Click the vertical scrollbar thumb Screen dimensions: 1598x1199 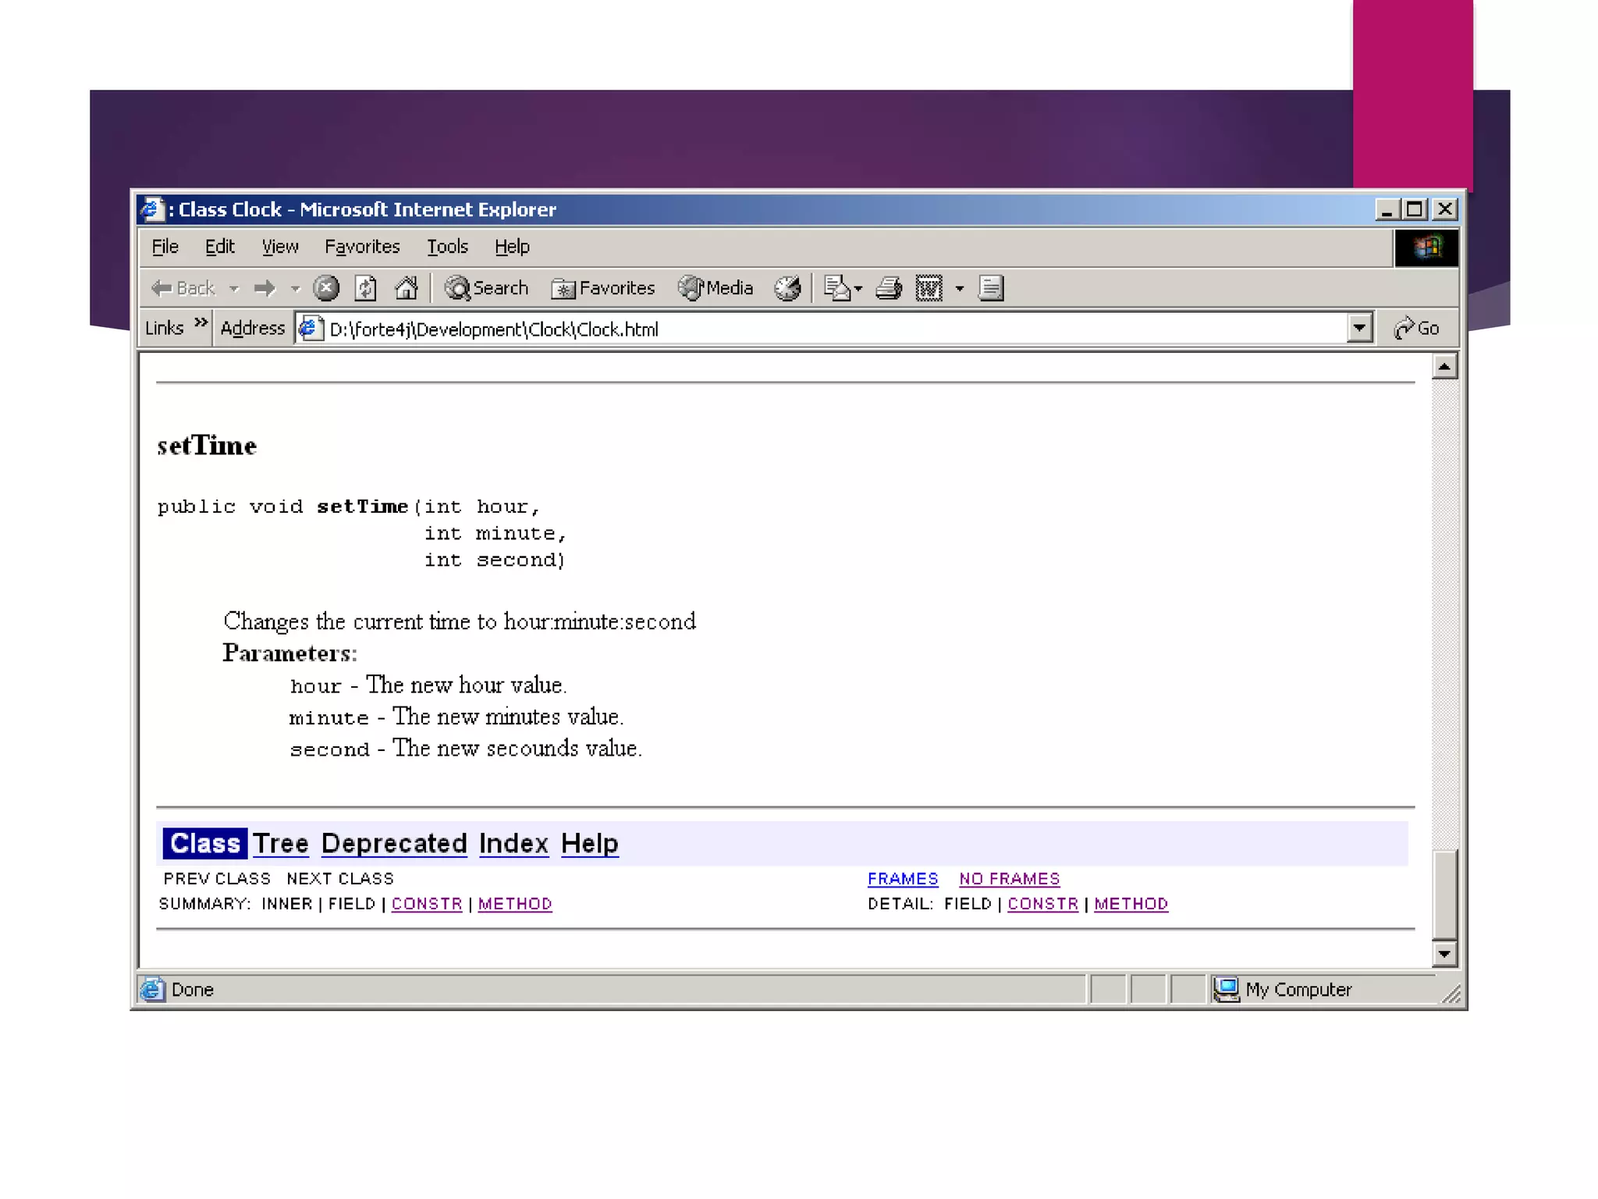coord(1444,895)
